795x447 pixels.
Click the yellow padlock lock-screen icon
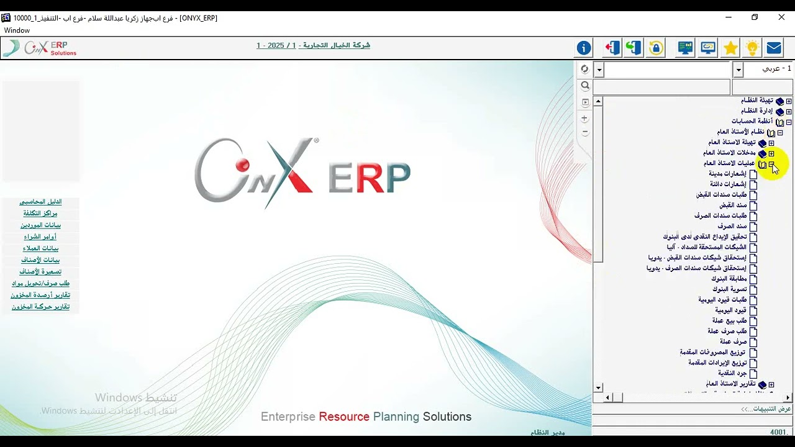coord(656,48)
